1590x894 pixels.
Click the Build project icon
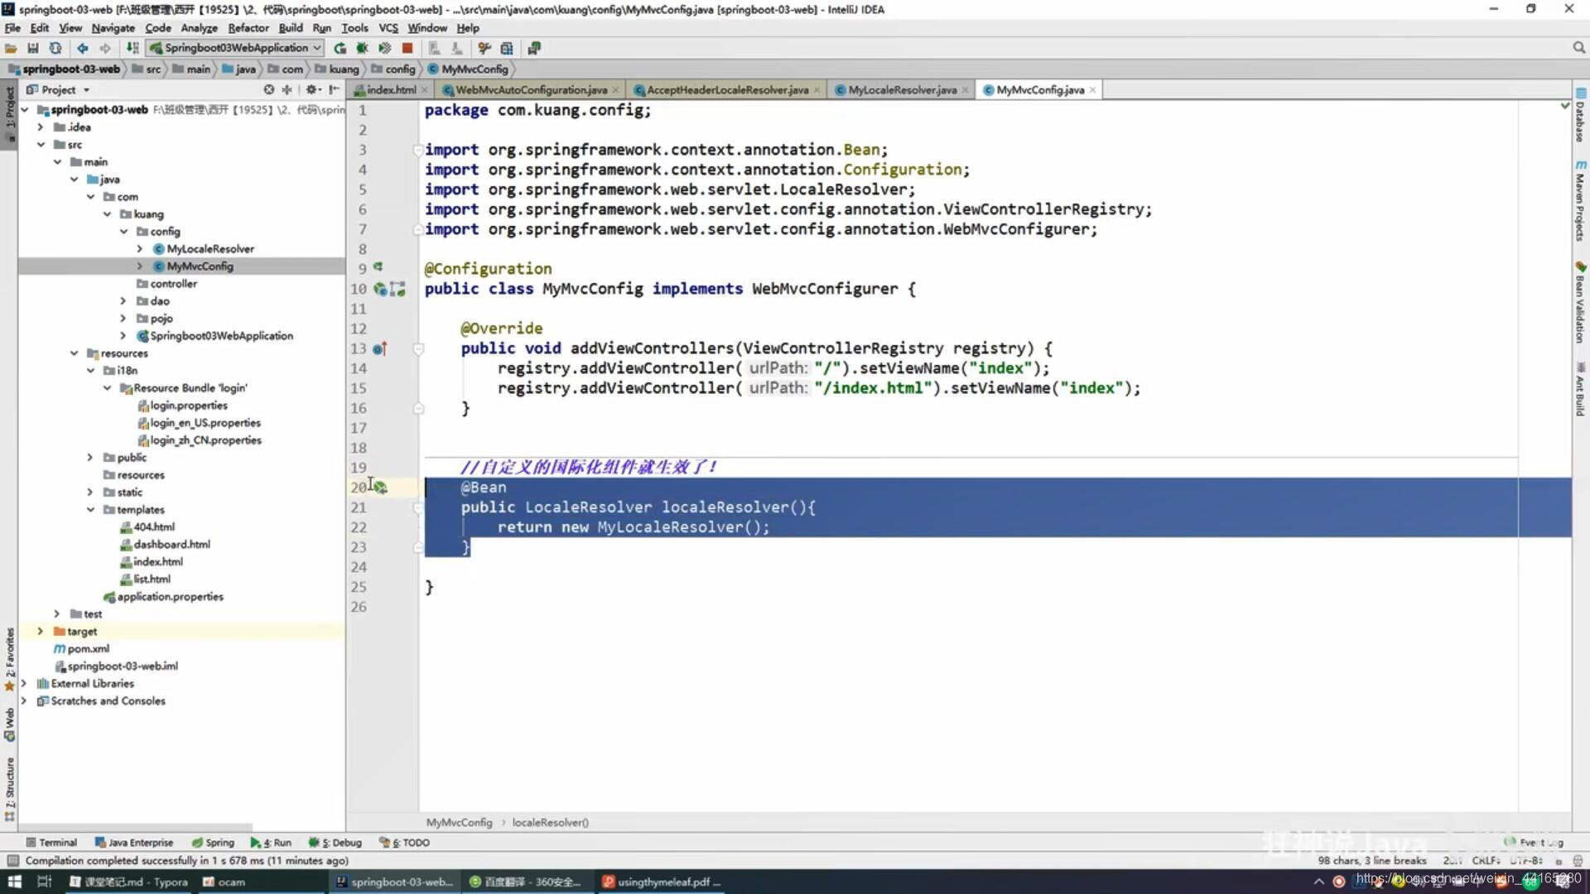point(132,48)
